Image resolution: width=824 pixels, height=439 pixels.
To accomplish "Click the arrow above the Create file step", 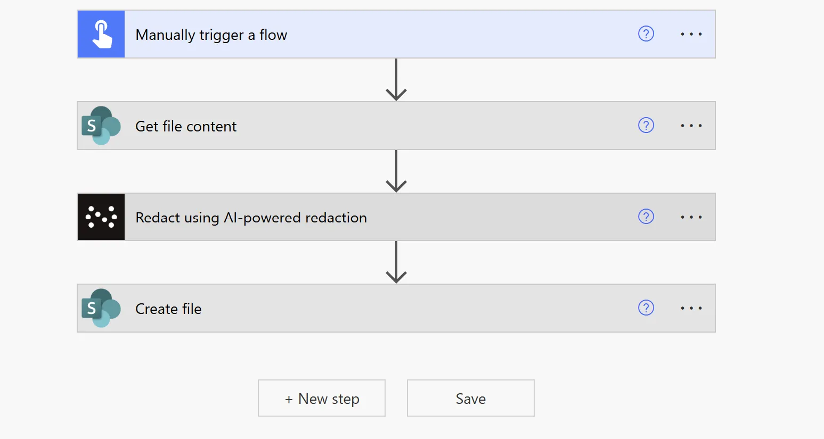I will [396, 261].
